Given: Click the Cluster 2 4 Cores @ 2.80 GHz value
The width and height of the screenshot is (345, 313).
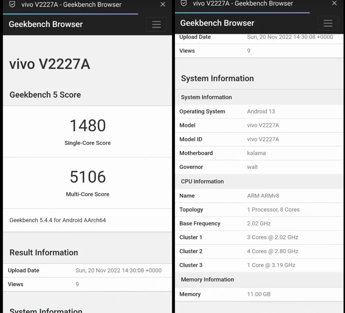Looking at the screenshot, I should pos(273,251).
